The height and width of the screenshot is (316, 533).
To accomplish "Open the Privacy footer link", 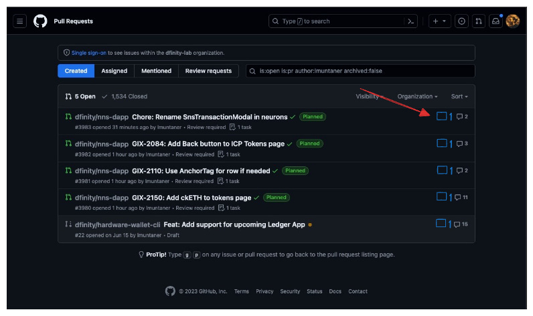I will pyautogui.click(x=264, y=291).
